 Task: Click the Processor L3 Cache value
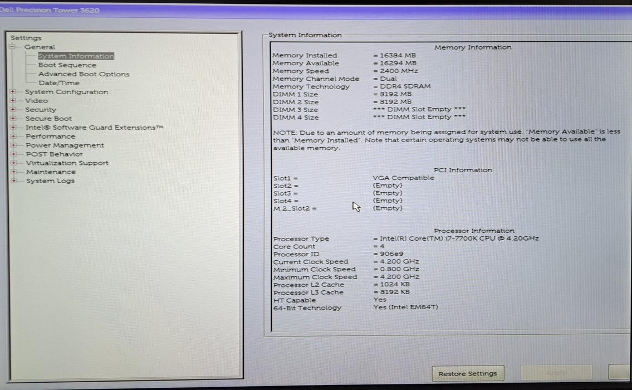[391, 292]
